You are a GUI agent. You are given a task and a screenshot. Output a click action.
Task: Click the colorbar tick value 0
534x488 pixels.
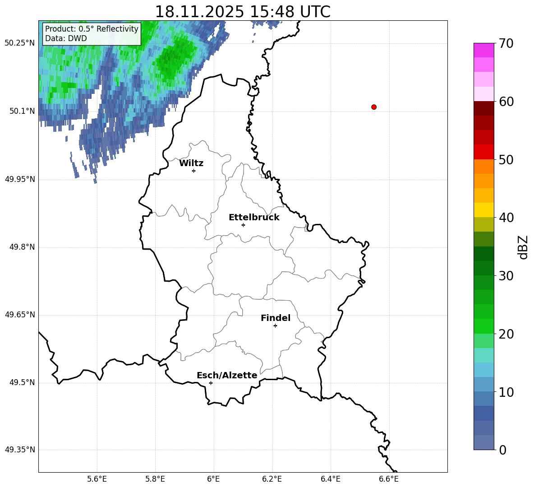coord(502,450)
